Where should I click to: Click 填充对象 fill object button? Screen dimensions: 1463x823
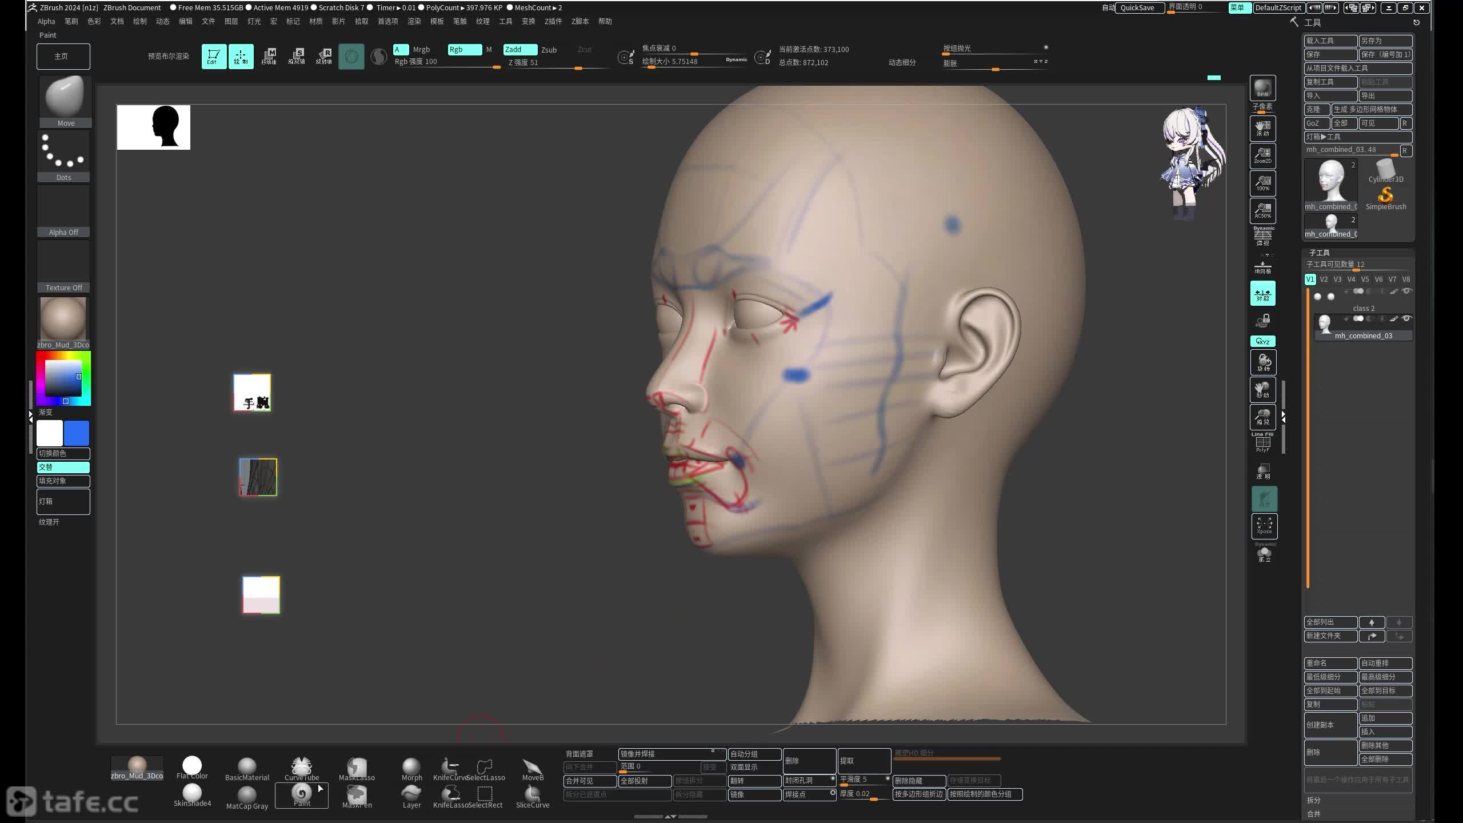tap(63, 481)
